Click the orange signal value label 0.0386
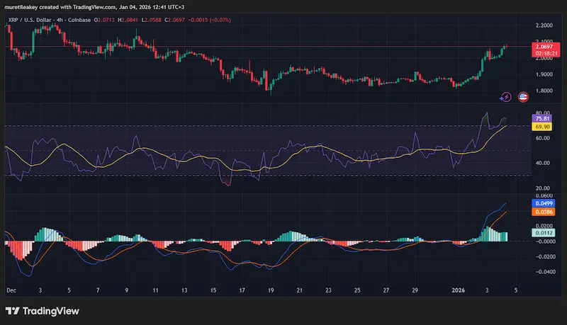567x325 pixels. [x=544, y=212]
